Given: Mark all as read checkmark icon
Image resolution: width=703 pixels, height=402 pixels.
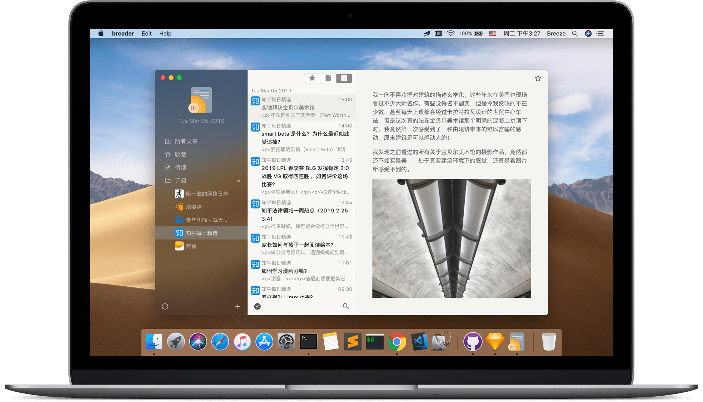Looking at the screenshot, I should [x=257, y=306].
